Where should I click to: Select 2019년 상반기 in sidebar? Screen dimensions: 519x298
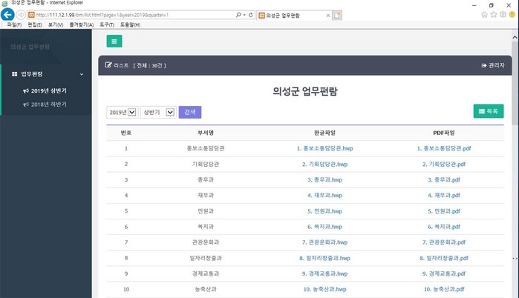[48, 91]
